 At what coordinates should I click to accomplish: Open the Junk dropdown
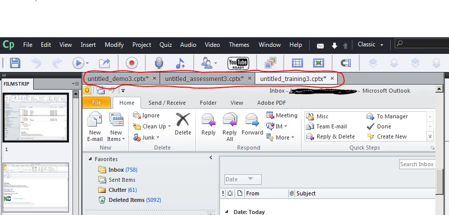coord(158,137)
